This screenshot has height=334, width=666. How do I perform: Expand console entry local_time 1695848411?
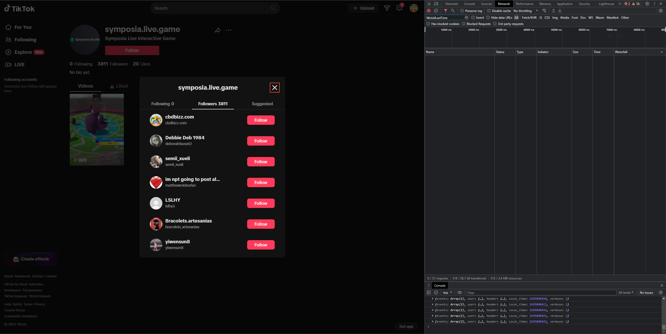(x=433, y=304)
